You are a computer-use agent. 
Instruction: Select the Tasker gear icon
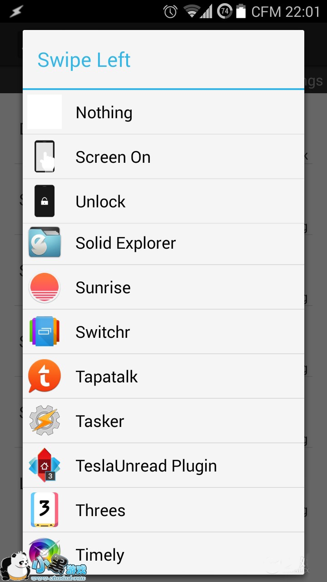tap(45, 421)
